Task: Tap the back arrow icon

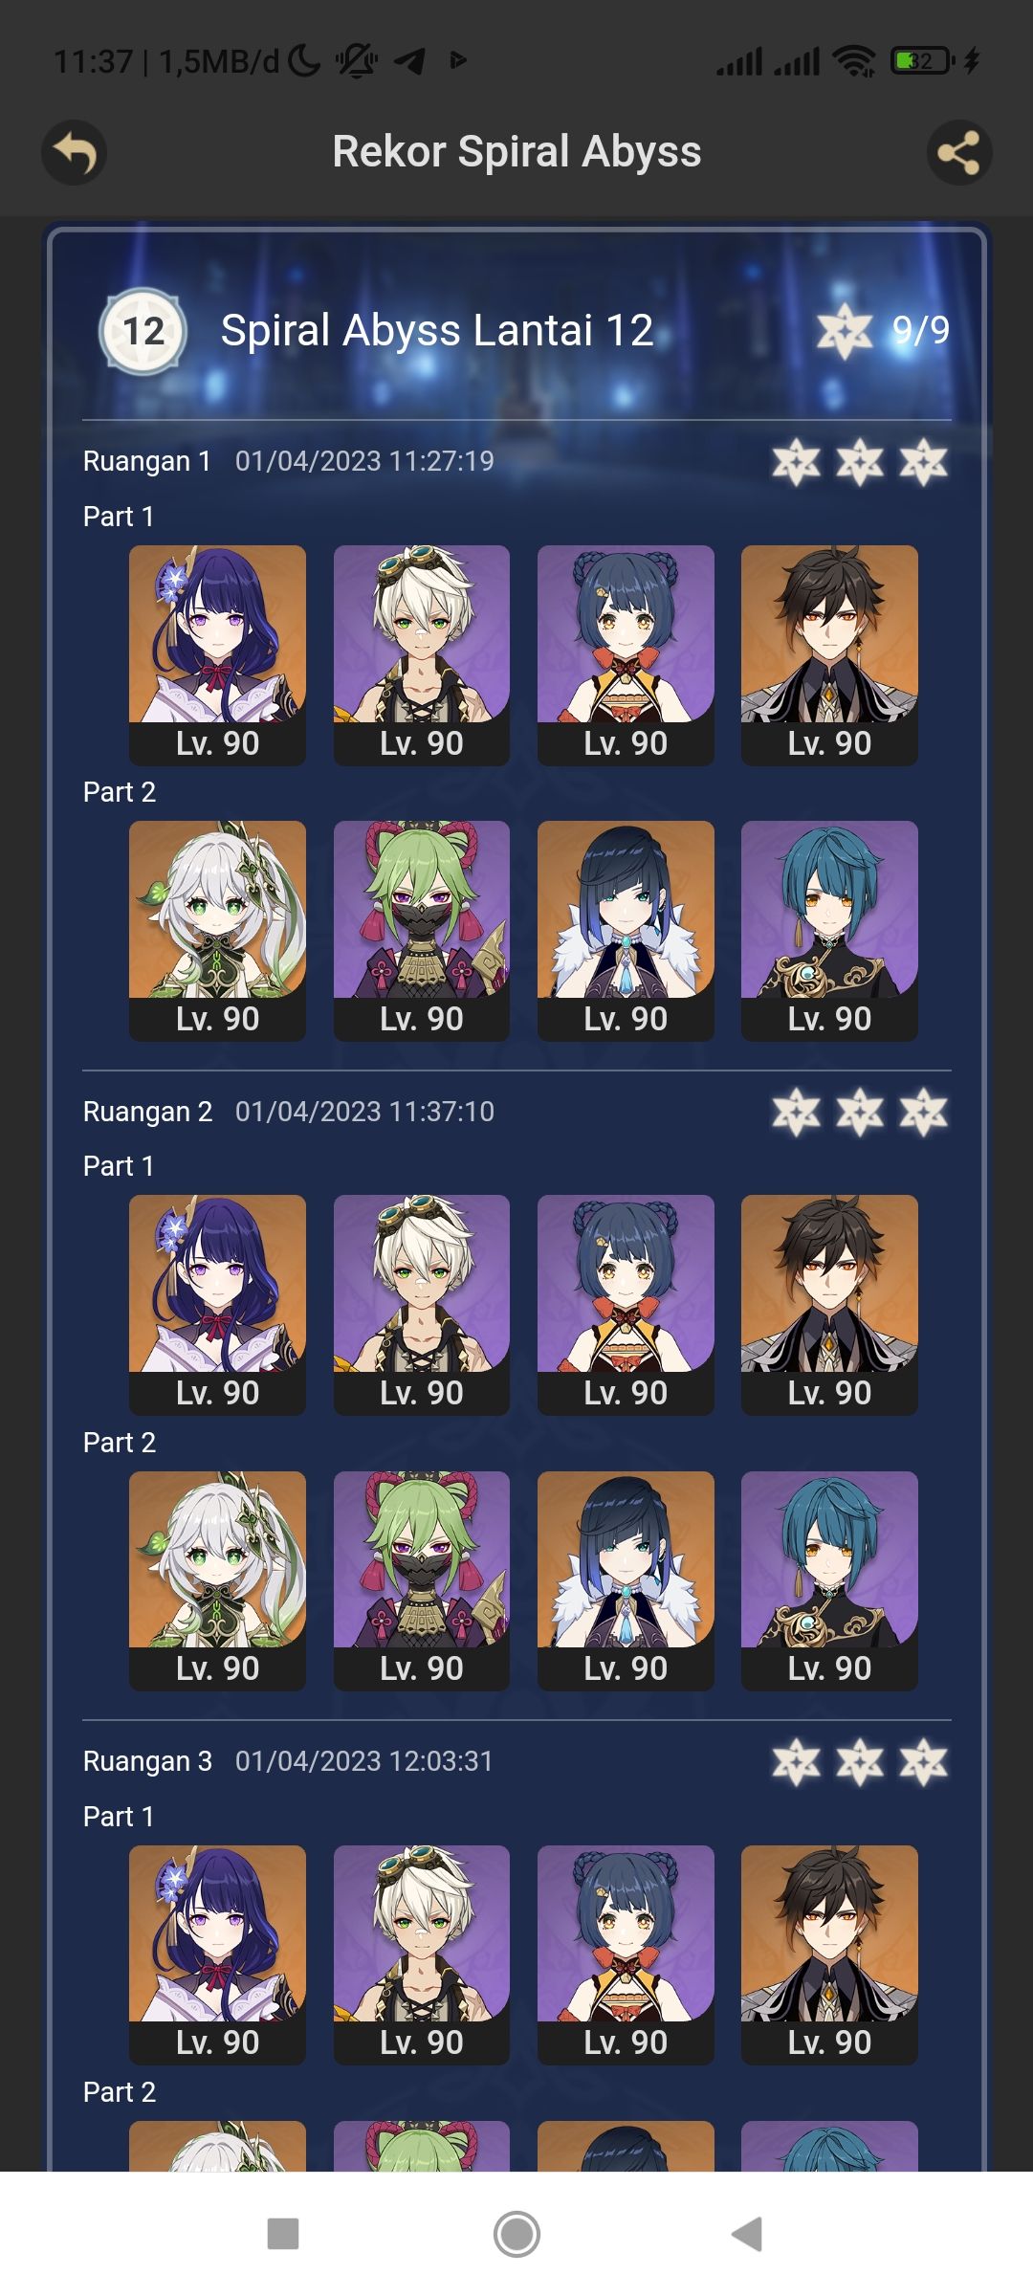Action: pyautogui.click(x=74, y=153)
